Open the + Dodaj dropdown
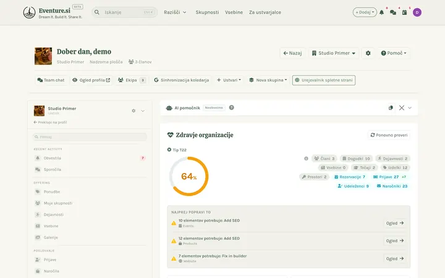The image size is (445, 278). coord(365,12)
